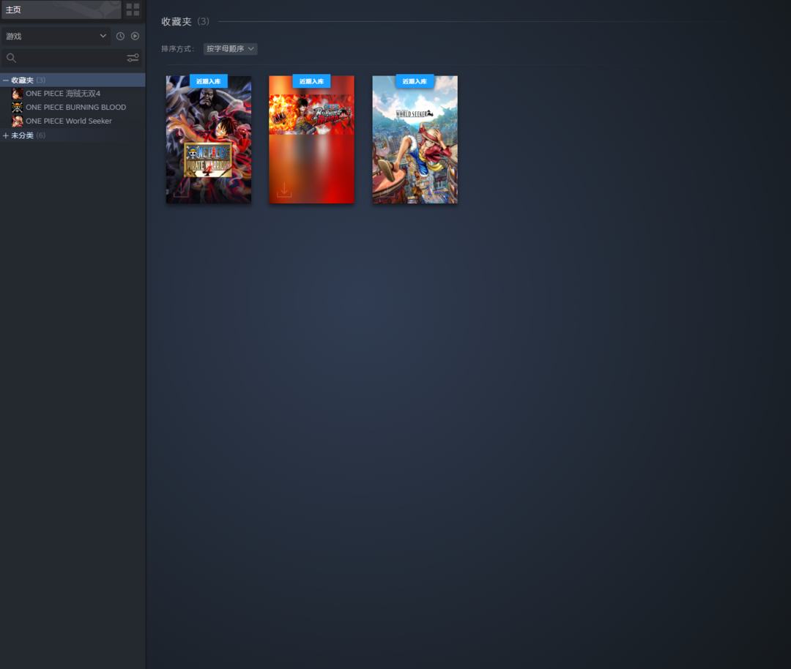The width and height of the screenshot is (791, 669).
Task: Expand the 未分类 category
Action: click(x=6, y=135)
